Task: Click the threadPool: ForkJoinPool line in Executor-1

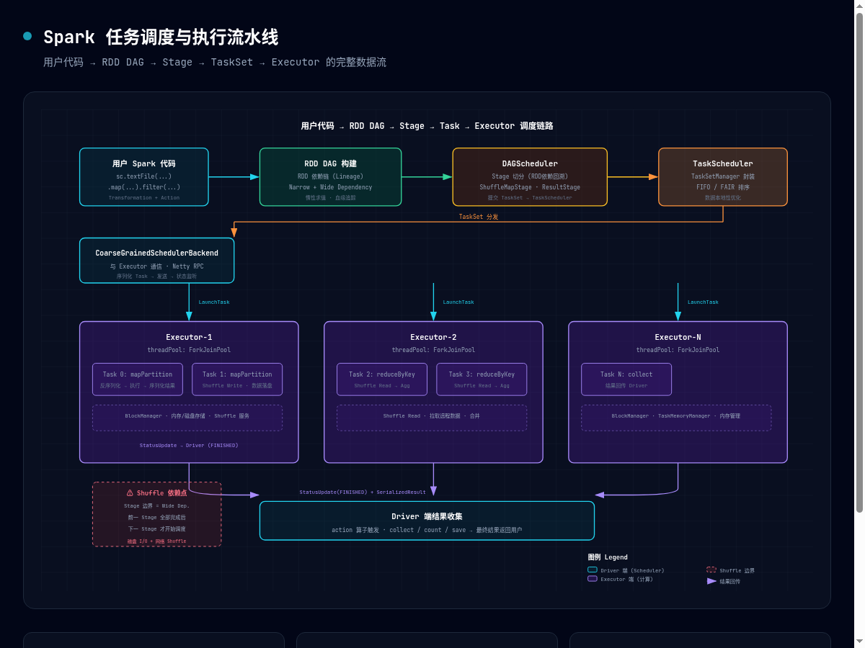Action: click(189, 350)
